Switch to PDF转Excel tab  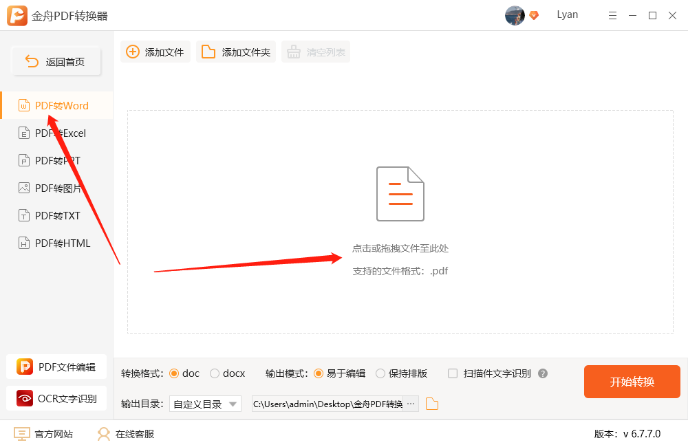tap(56, 133)
